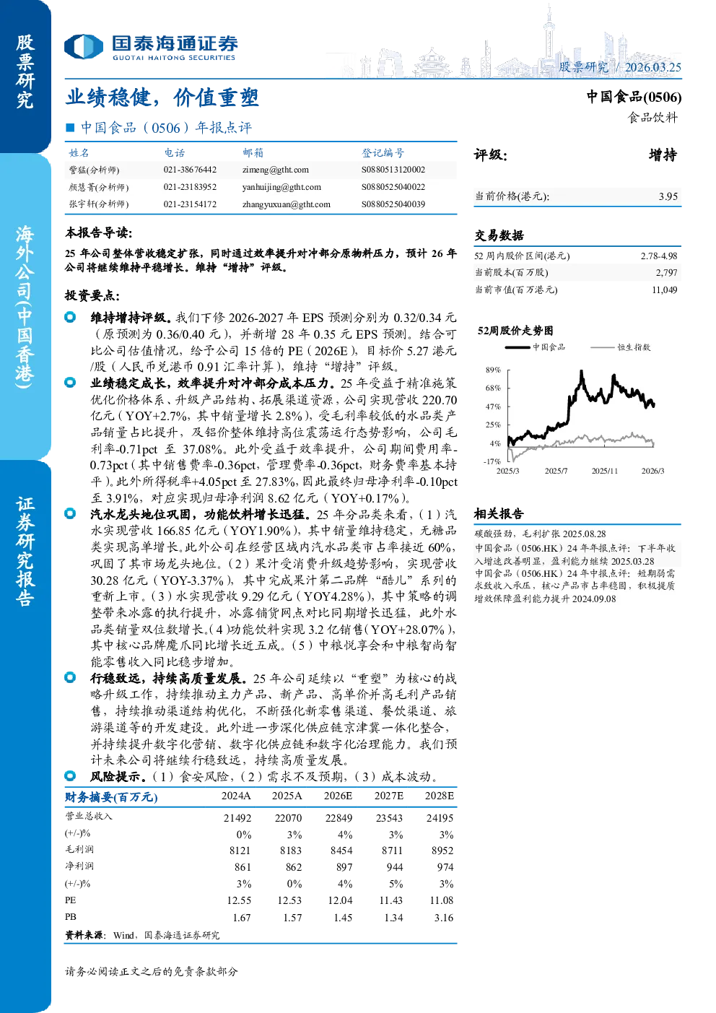
Task: Open related report '碳酸强劲，毛利扩张 2025.08.28'
Action: [541, 534]
